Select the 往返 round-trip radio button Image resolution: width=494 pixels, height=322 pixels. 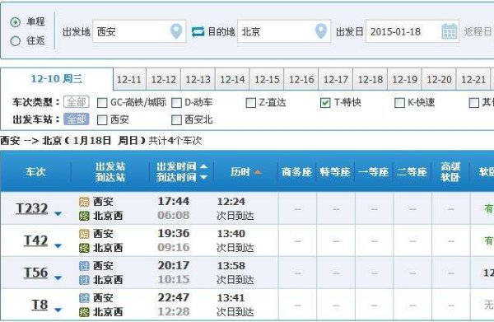(15, 40)
